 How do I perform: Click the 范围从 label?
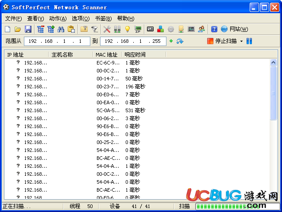[x=13, y=41]
